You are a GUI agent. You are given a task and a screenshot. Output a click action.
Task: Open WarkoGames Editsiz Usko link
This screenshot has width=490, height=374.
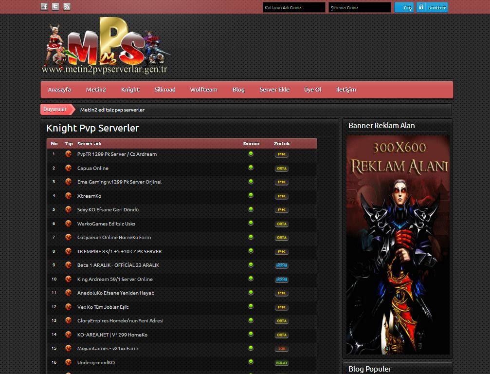(106, 224)
